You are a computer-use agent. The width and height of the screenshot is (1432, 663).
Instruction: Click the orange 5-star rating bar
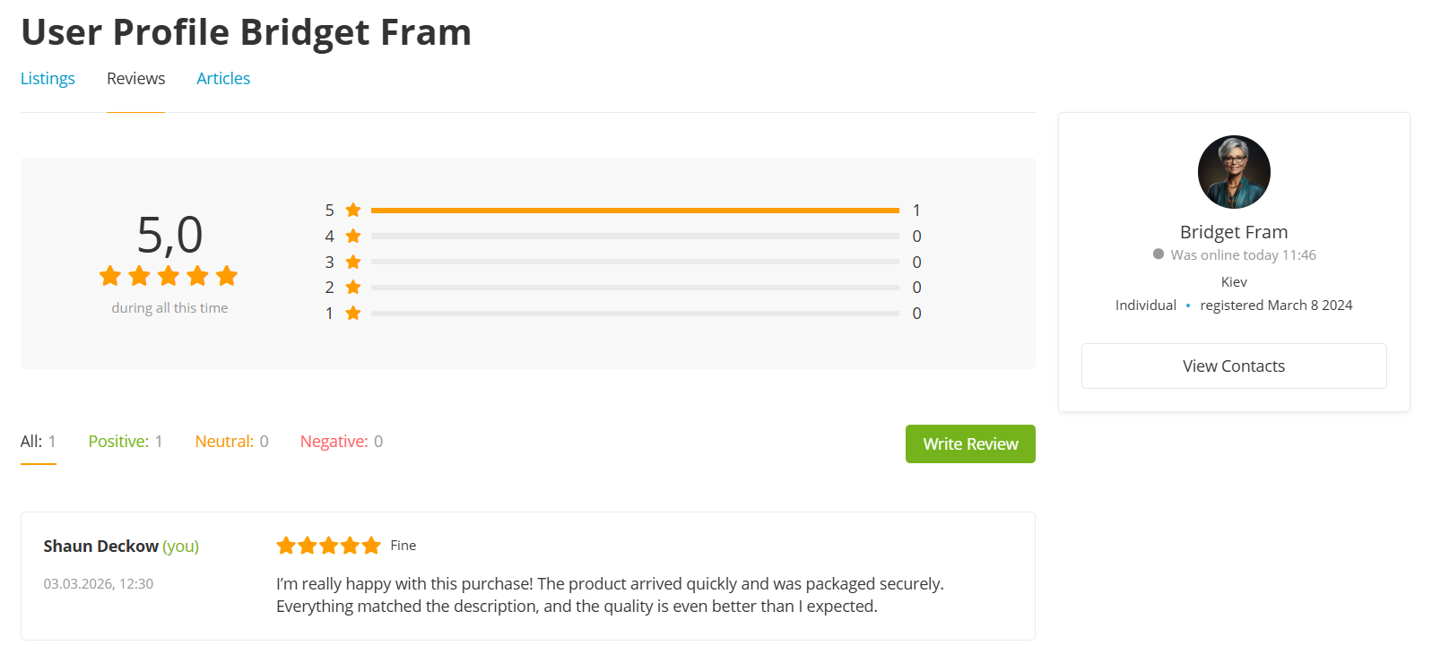pos(634,211)
